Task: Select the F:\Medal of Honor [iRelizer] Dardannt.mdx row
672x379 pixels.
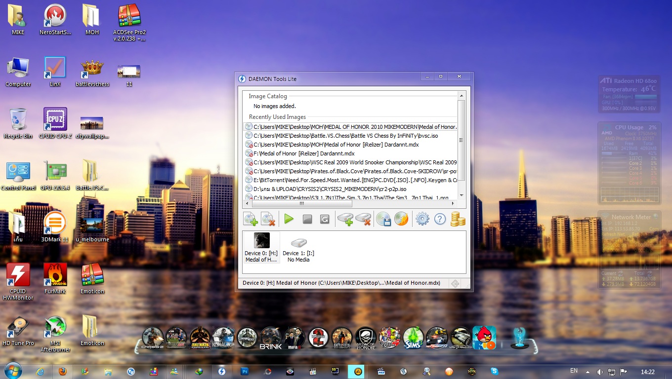Action: pos(351,153)
